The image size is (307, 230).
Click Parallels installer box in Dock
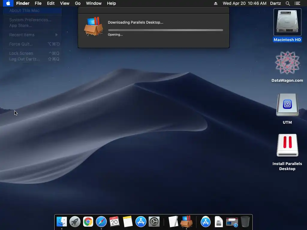pos(186,221)
